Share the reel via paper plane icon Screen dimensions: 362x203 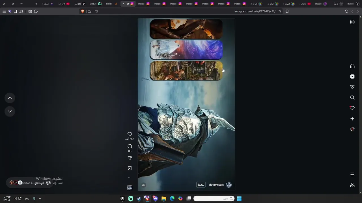130,158
